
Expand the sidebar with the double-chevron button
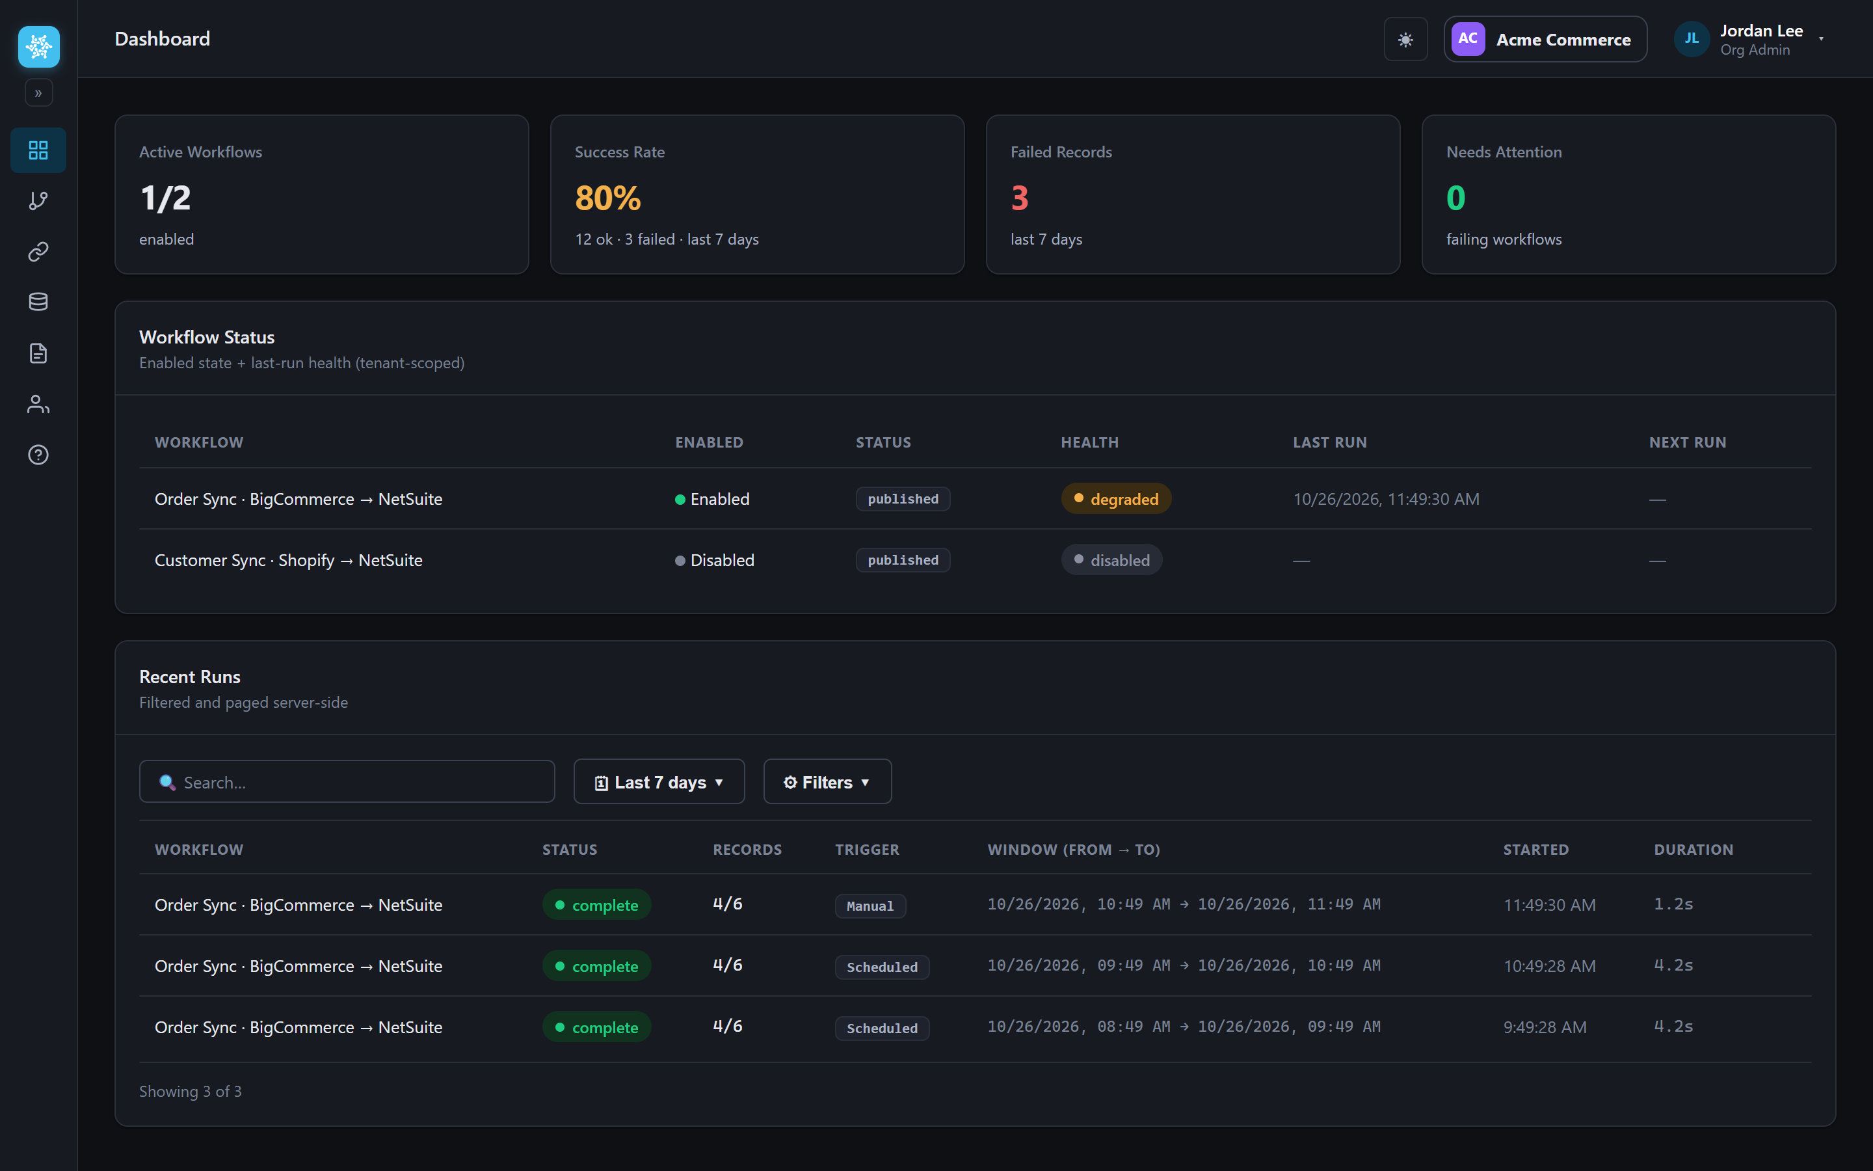tap(39, 93)
